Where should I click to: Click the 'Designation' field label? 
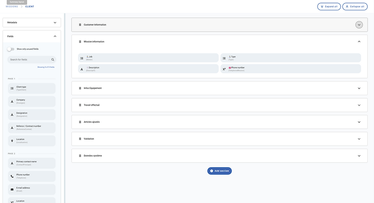coord(22,113)
